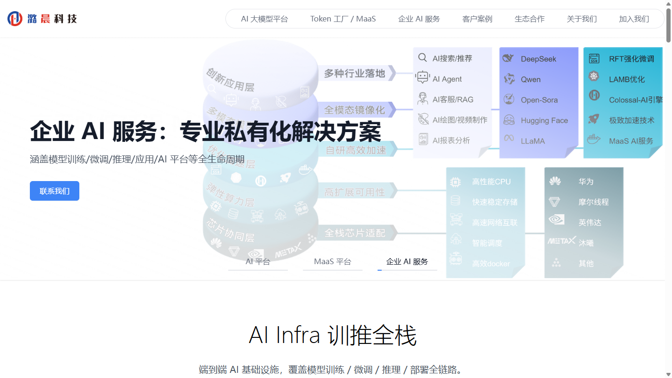Click the RFT强化微调 SSH icon

(x=594, y=59)
